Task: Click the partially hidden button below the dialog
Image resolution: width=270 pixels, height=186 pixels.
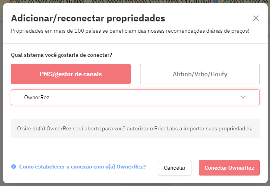Action: (x=145, y=184)
